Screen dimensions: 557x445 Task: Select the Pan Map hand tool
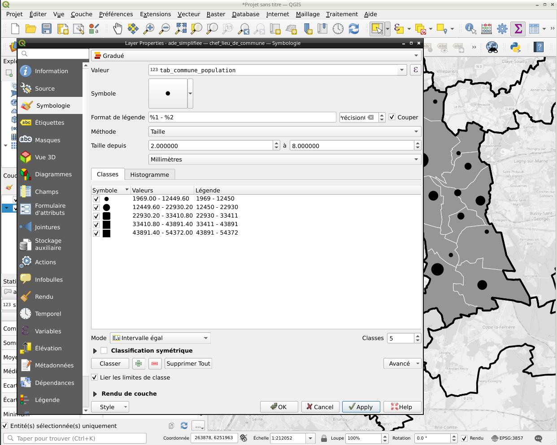click(117, 29)
